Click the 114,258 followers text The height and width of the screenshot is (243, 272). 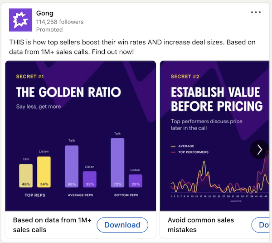(x=60, y=22)
